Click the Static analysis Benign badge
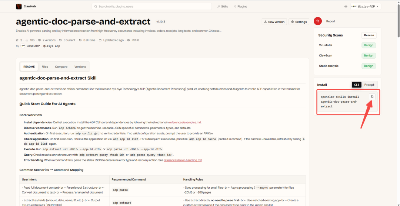400x206 pixels. (x=369, y=66)
